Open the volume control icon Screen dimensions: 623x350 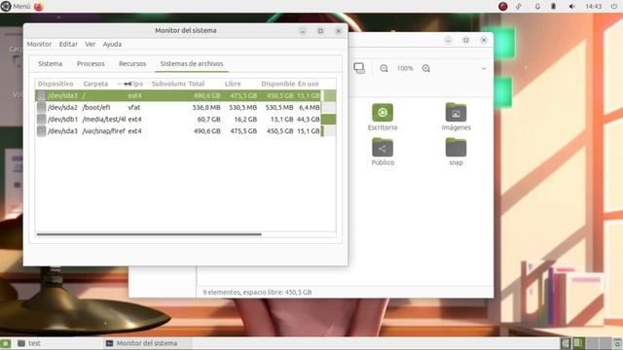571,7
